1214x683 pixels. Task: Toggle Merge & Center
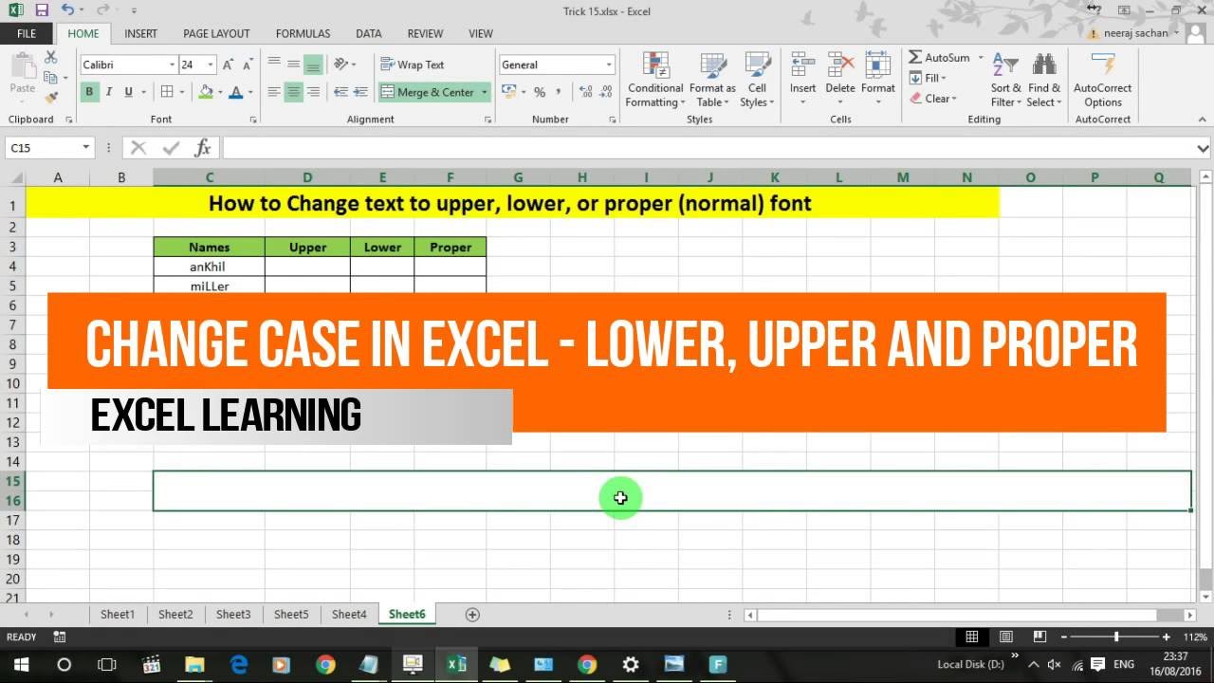428,92
